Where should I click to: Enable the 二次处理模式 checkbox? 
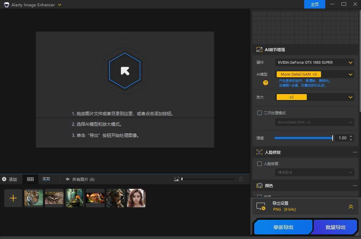260,113
